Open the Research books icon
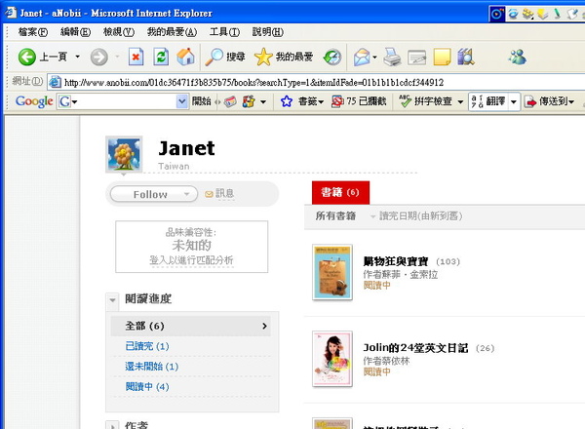 pos(466,58)
